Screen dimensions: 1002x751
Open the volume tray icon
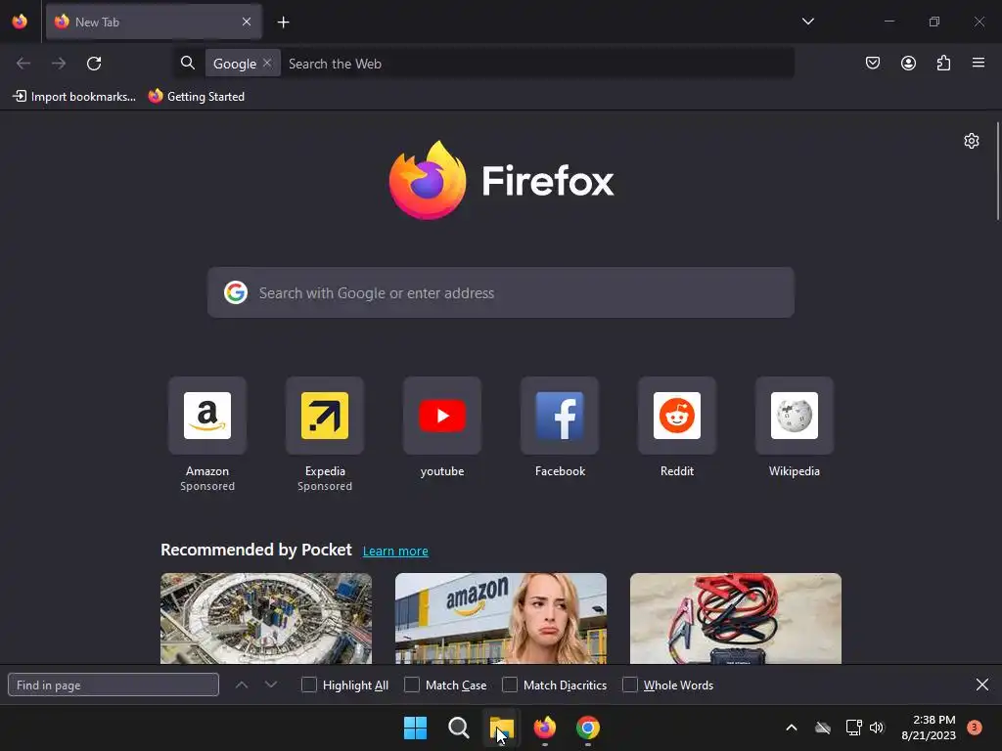tap(877, 728)
